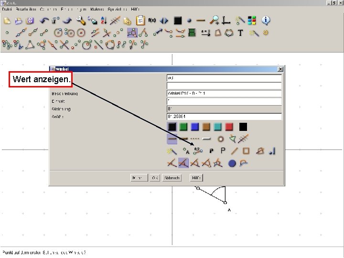Click the Hilfe button in Winkel dialog
The width and height of the screenshot is (344, 258).
click(196, 178)
